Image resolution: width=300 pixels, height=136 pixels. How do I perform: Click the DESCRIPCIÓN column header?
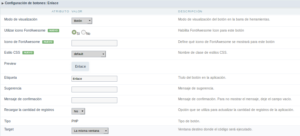[x=190, y=11]
